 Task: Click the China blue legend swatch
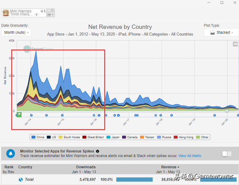point(33,137)
